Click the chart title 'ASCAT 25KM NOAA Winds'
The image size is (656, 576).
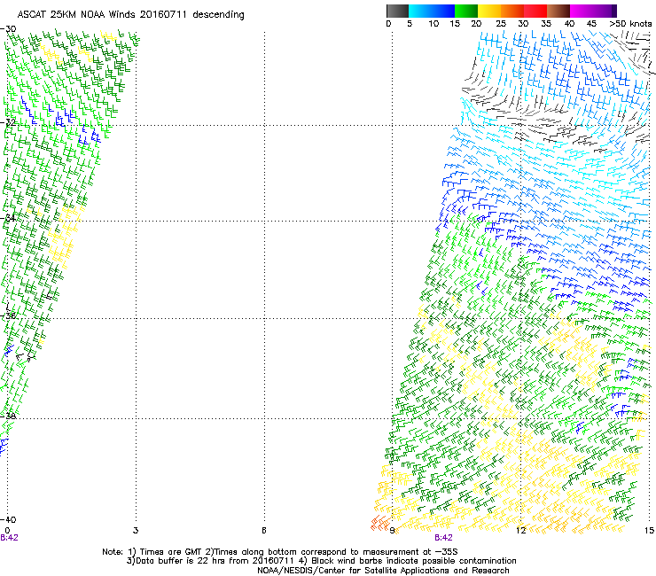pyautogui.click(x=76, y=14)
